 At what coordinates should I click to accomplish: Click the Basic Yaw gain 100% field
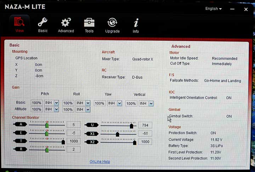100,103
